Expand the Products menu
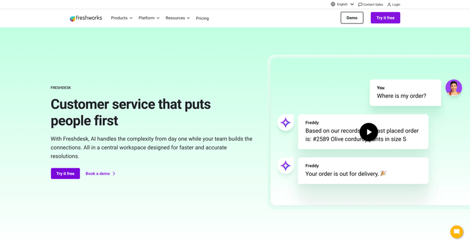 pyautogui.click(x=122, y=18)
